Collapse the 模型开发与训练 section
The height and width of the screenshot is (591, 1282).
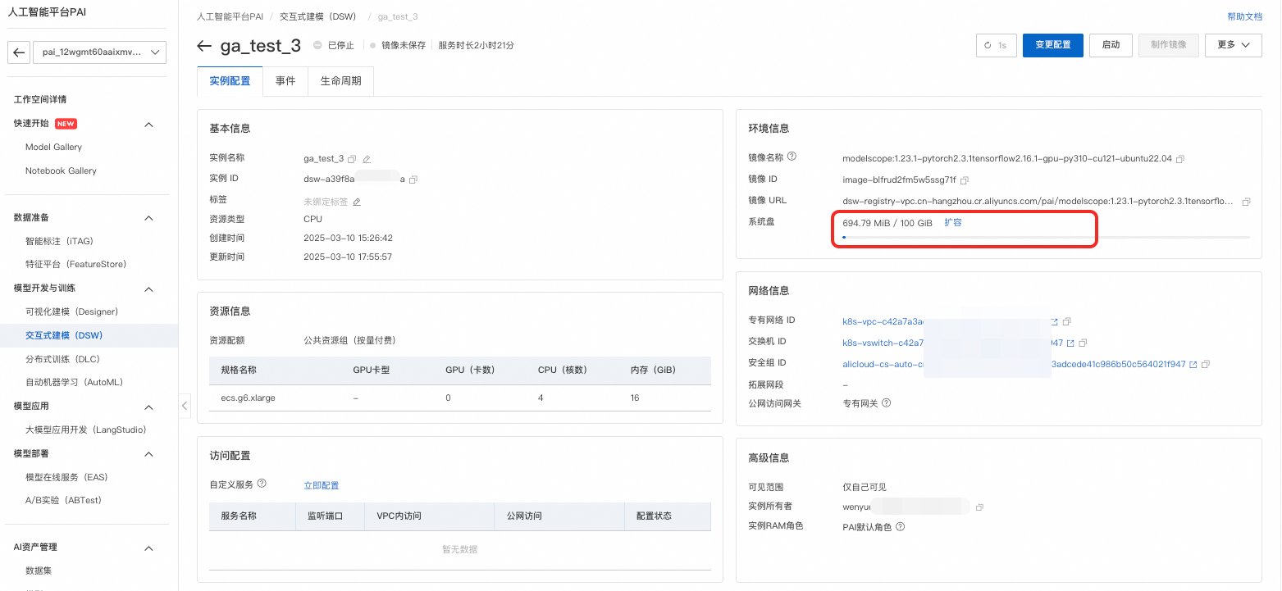148,289
